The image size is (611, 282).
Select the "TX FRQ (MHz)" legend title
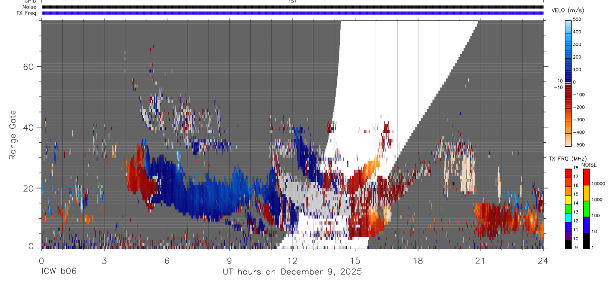click(x=569, y=159)
